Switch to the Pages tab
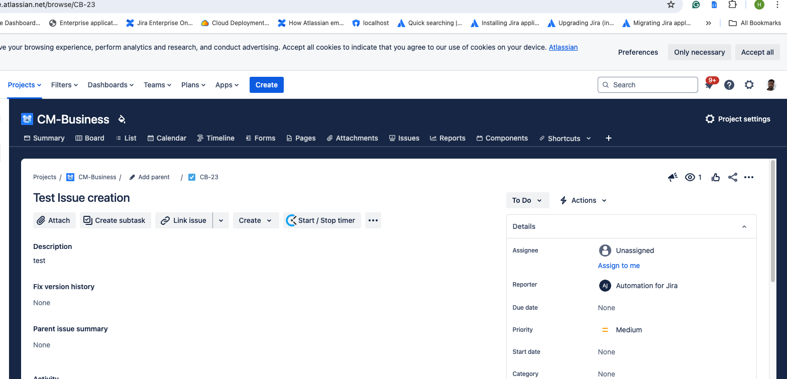The image size is (787, 379). pos(301,138)
